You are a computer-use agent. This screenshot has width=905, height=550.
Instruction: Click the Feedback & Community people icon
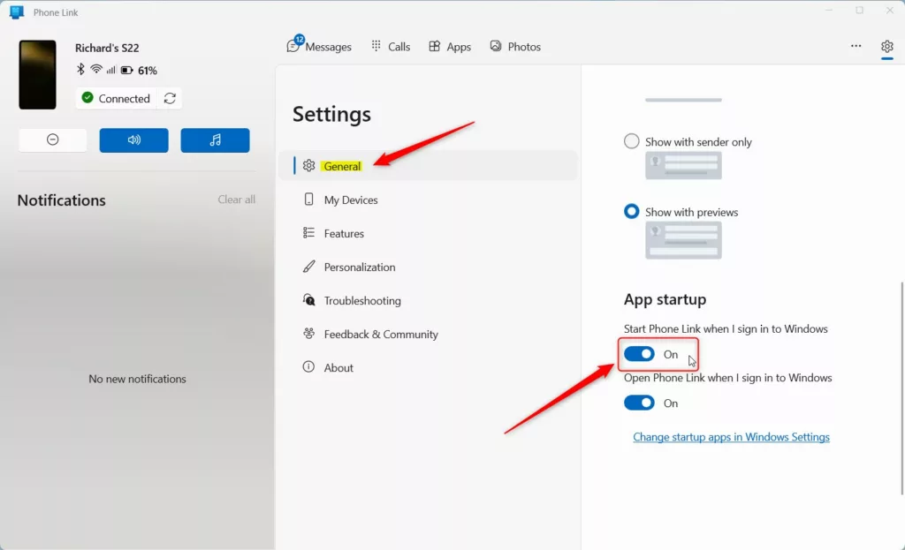click(x=308, y=333)
